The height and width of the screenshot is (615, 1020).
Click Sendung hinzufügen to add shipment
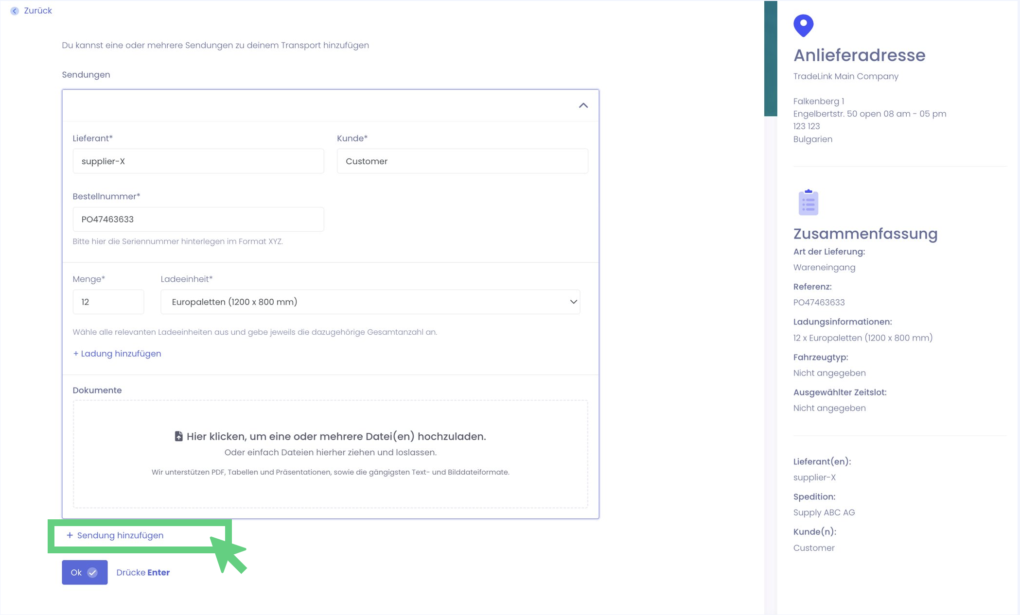click(120, 535)
